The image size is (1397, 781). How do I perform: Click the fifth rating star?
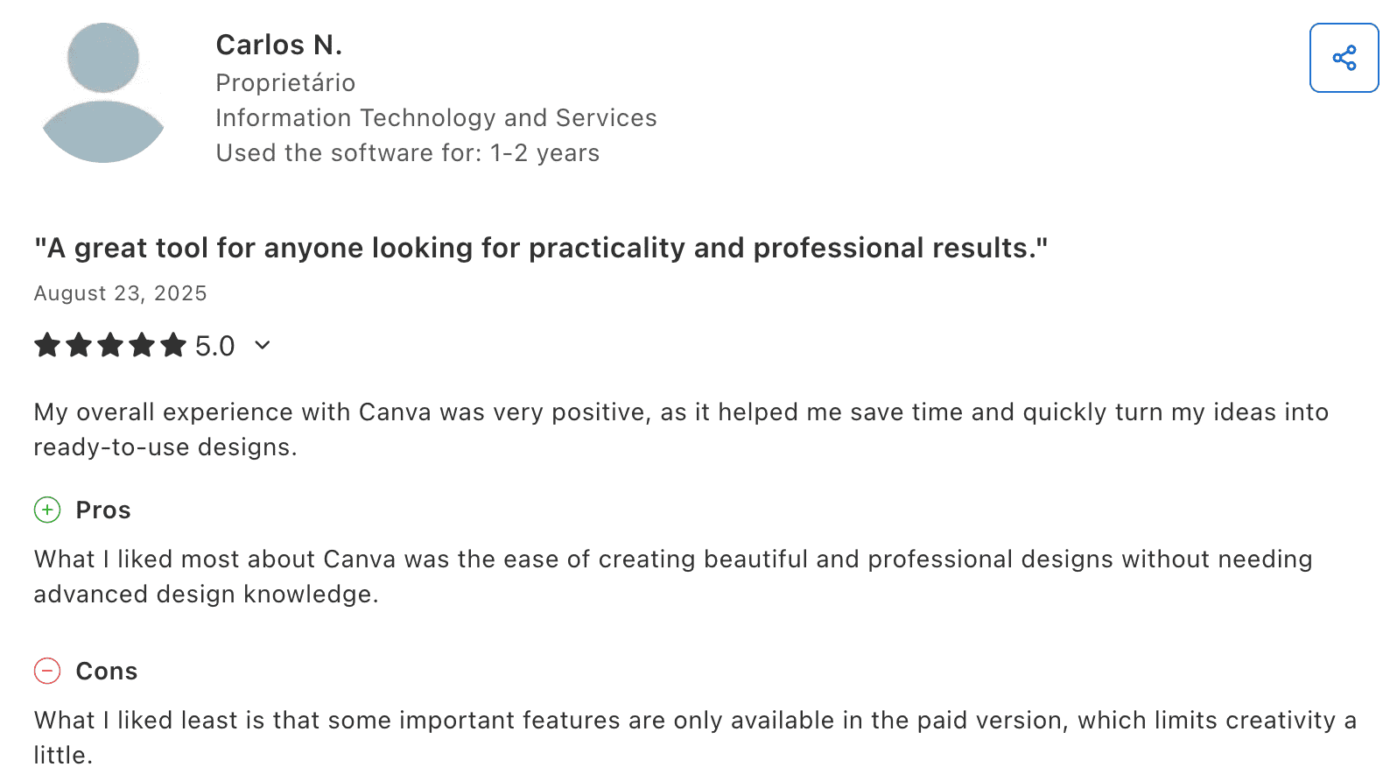click(173, 345)
